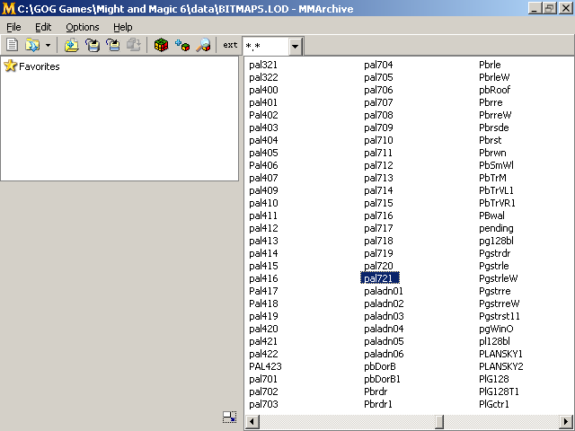The image size is (575, 431).
Task: Click the scrollbar left arrow button
Action: point(252,421)
